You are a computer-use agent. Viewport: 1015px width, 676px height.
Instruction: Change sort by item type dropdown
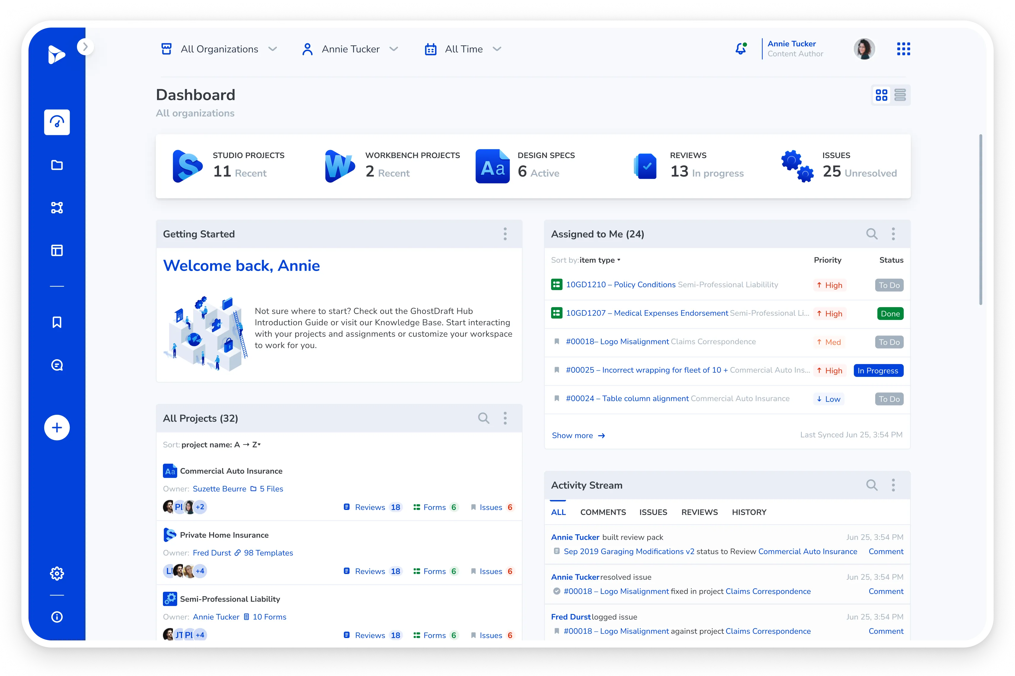coord(600,260)
